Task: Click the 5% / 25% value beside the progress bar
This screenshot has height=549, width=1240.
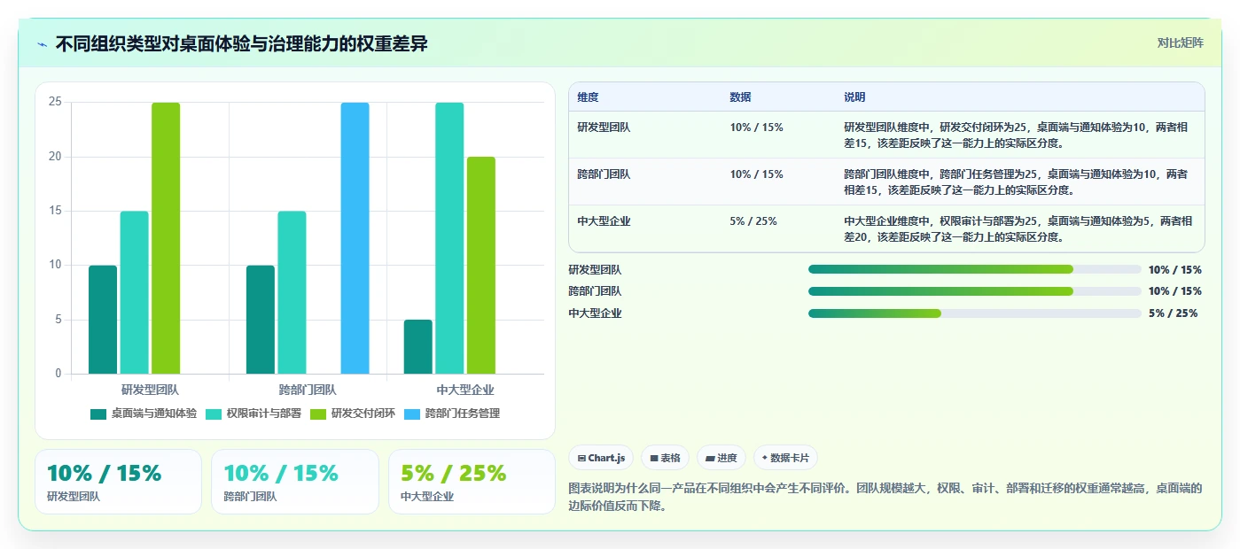Action: click(1173, 313)
